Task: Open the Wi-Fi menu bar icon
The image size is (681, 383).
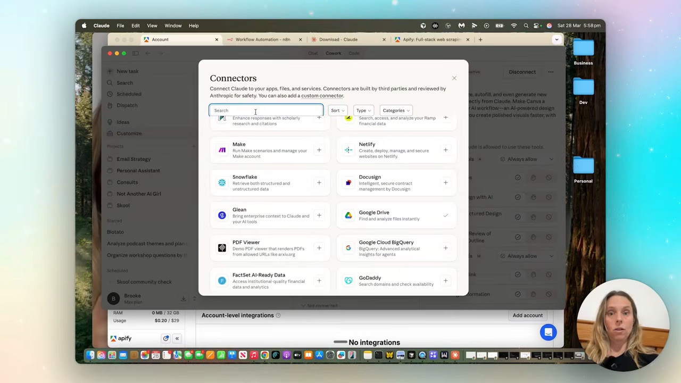Action: click(514, 26)
